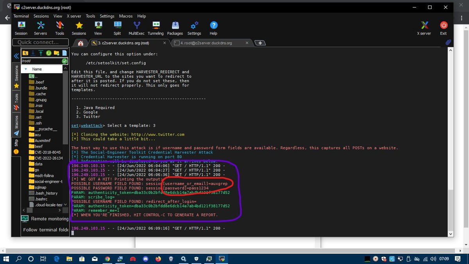Open the X server menu
The width and height of the screenshot is (469, 264).
pyautogui.click(x=74, y=16)
